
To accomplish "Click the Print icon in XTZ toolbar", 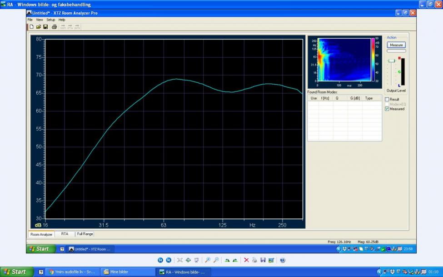I will tap(54, 27).
